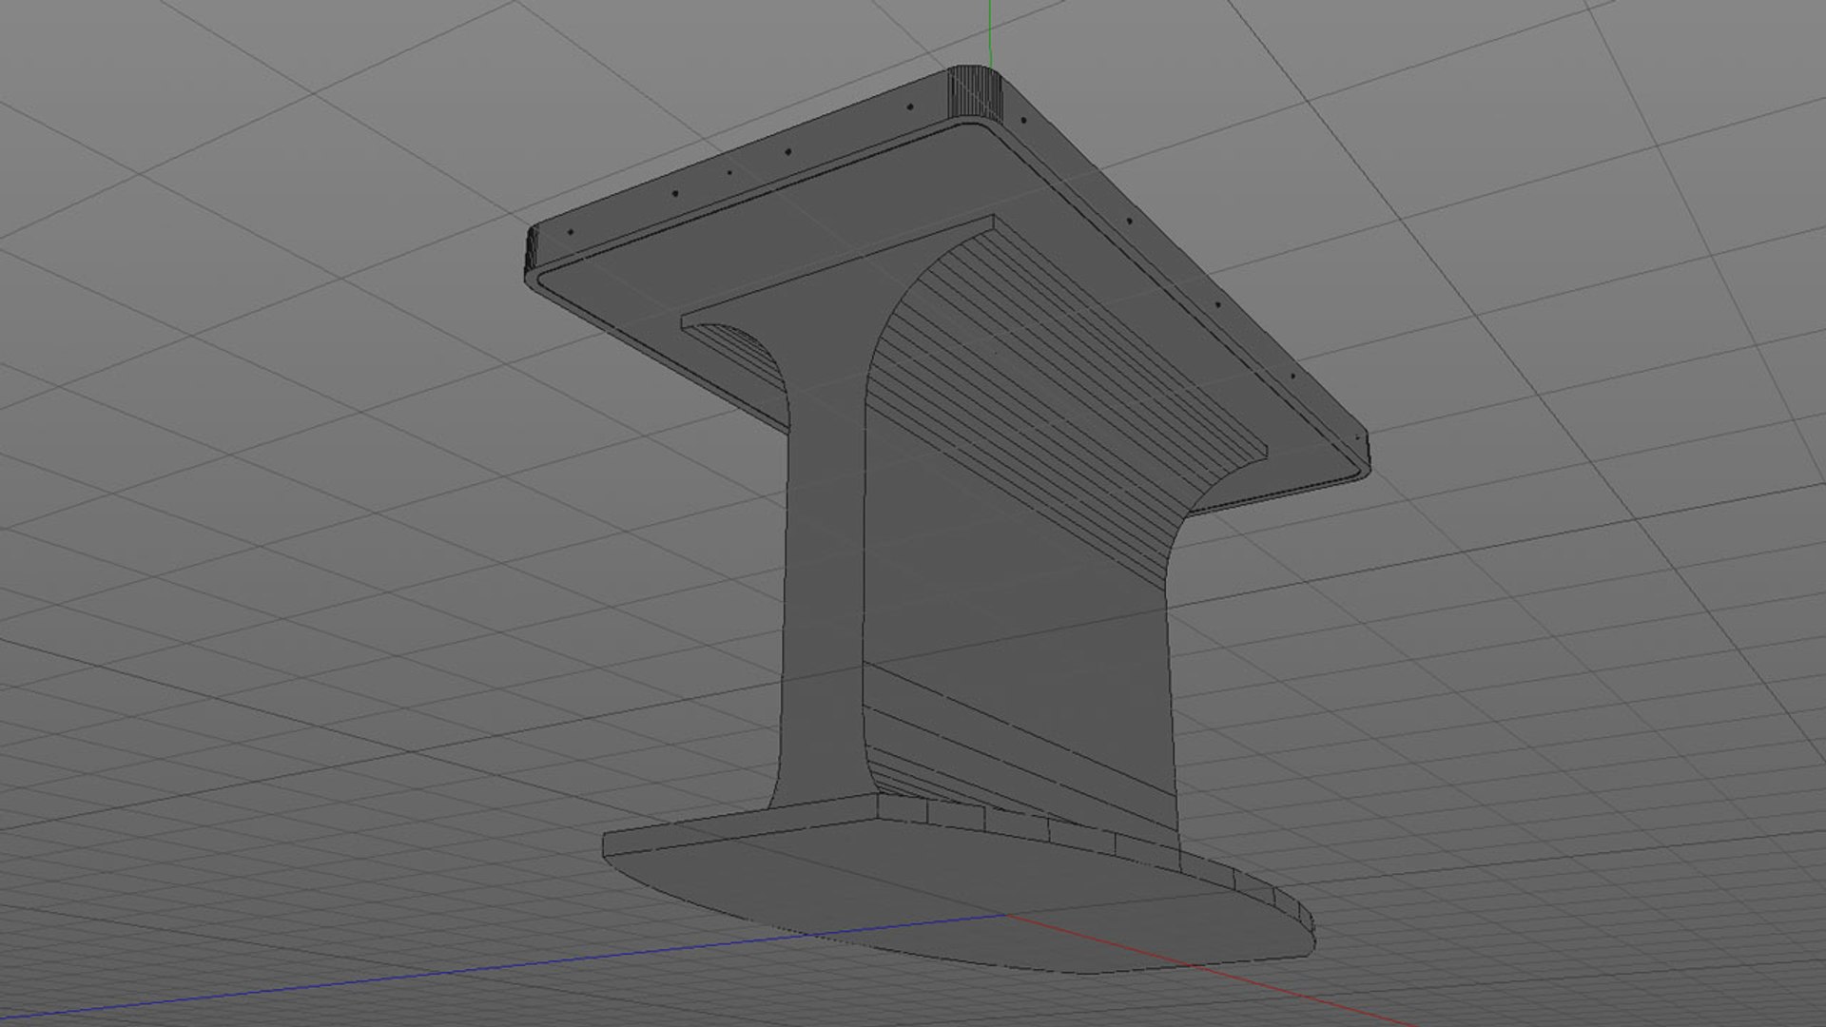Click the rounded top corner near green axis
The height and width of the screenshot is (1027, 1826).
(x=977, y=90)
